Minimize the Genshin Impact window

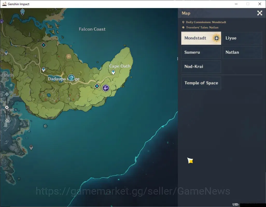[x=236, y=4]
